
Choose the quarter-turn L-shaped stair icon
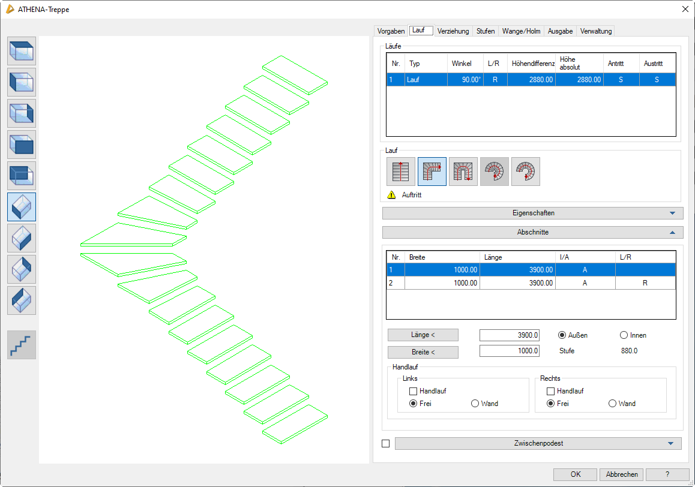[432, 172]
